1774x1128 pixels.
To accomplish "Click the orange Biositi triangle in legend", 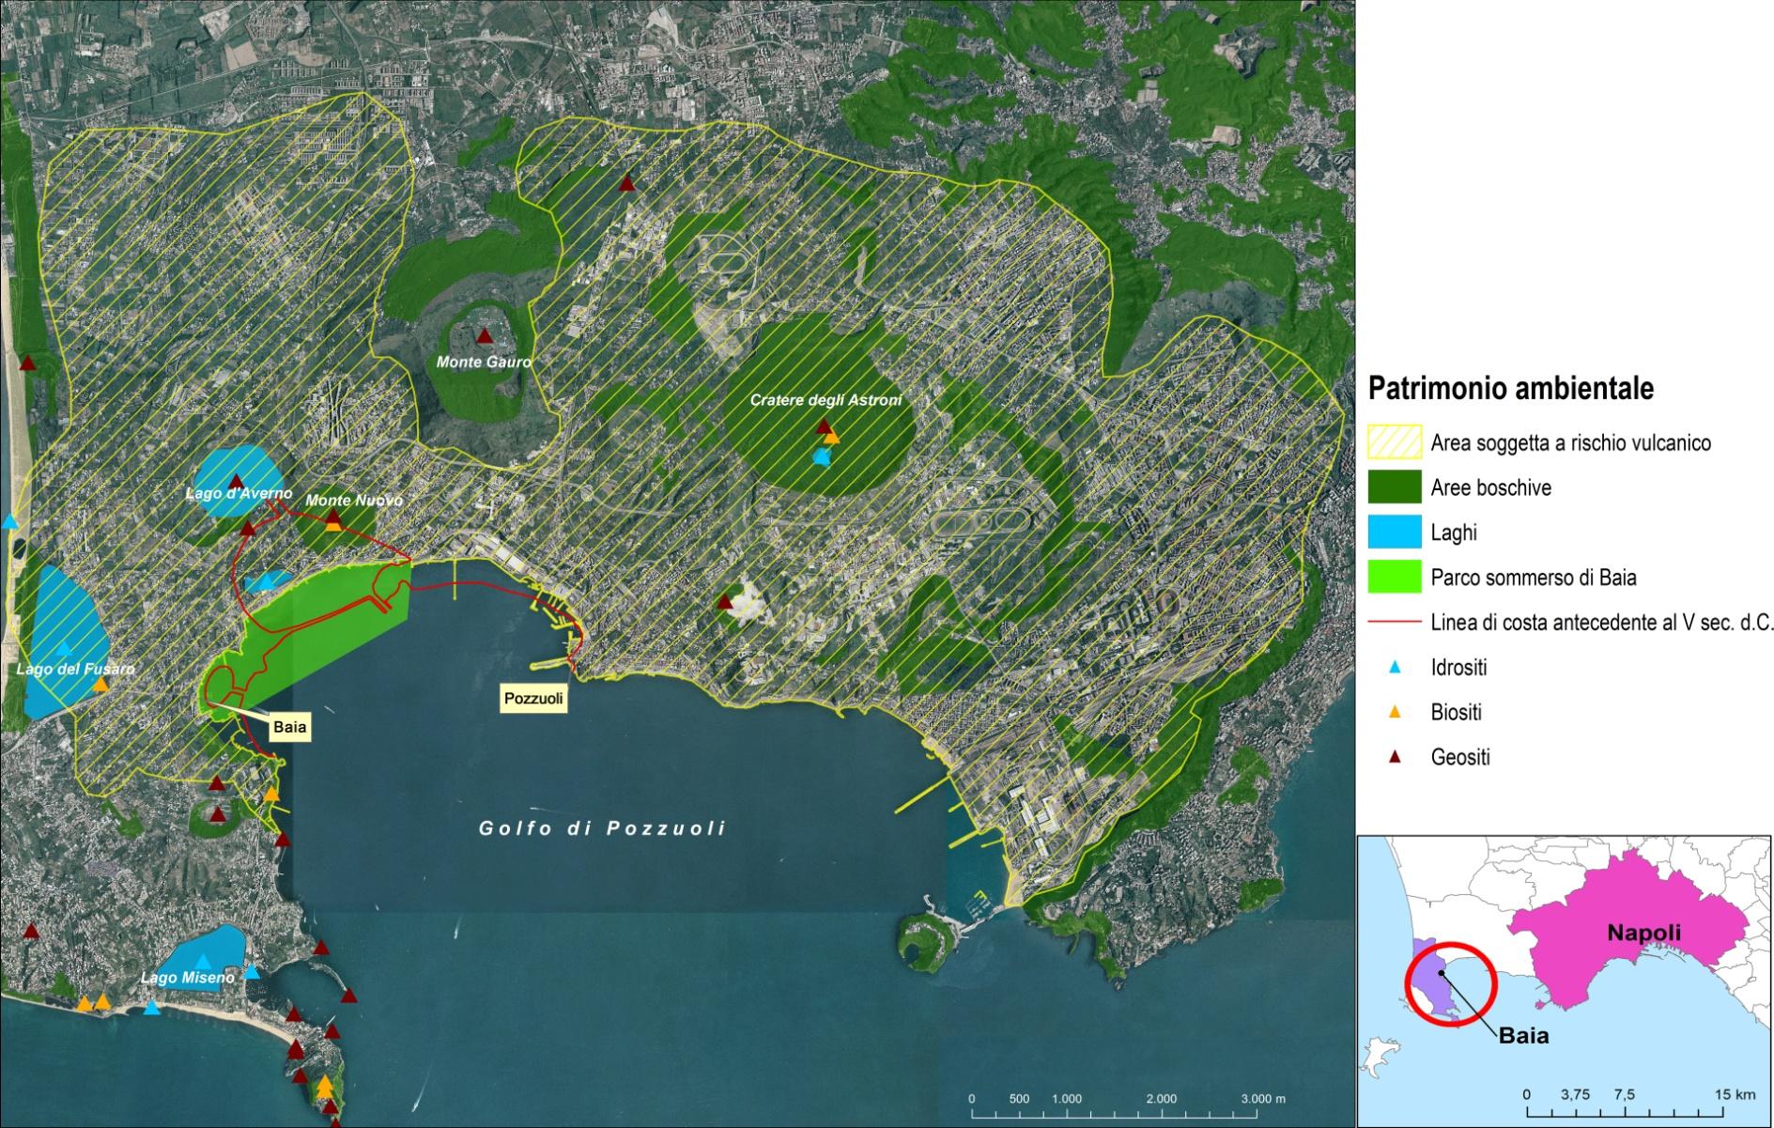I will pos(1395,713).
